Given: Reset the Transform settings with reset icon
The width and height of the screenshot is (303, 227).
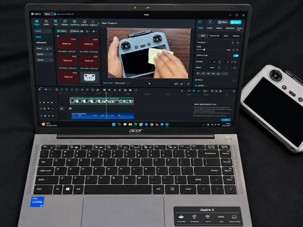Looking at the screenshot, I should 233,43.
